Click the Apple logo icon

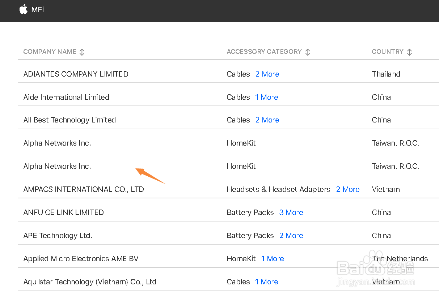coord(23,9)
